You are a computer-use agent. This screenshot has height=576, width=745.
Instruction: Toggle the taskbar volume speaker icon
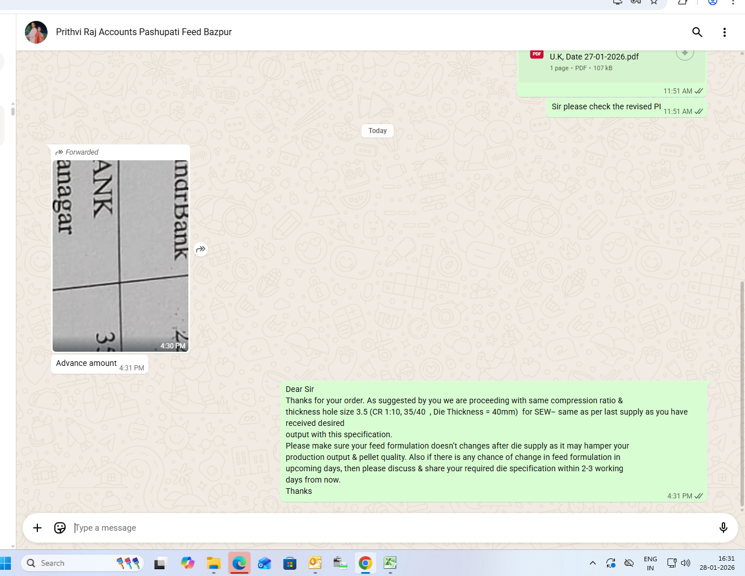point(686,563)
